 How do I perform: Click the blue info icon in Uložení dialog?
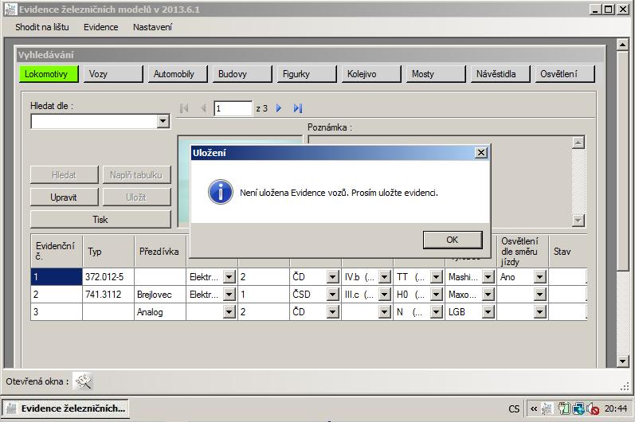(219, 192)
